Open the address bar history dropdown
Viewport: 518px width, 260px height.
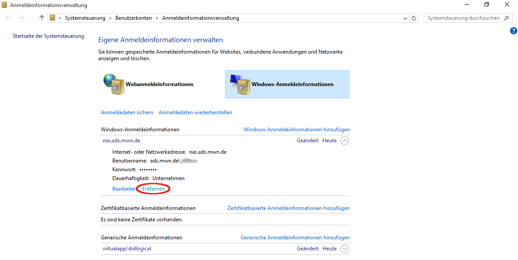tap(405, 18)
